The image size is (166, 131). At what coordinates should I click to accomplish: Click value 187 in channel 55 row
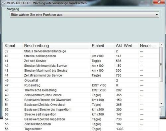tap(119, 124)
